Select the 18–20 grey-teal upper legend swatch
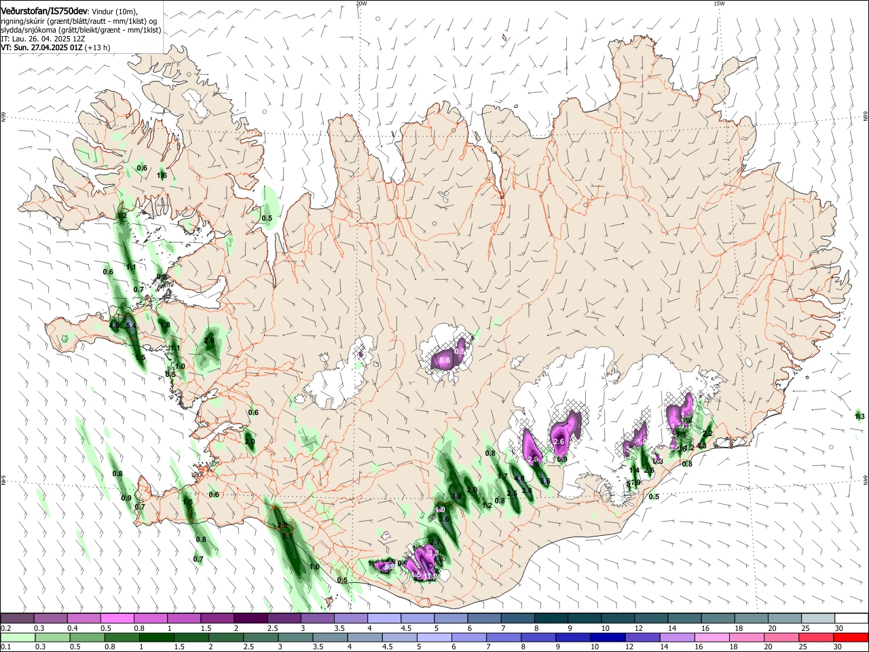 (x=752, y=618)
